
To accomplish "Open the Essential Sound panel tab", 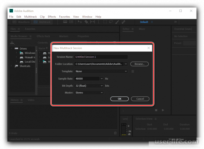I will pos(183,29).
